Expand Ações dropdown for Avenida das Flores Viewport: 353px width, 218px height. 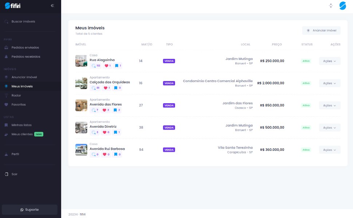(330, 105)
